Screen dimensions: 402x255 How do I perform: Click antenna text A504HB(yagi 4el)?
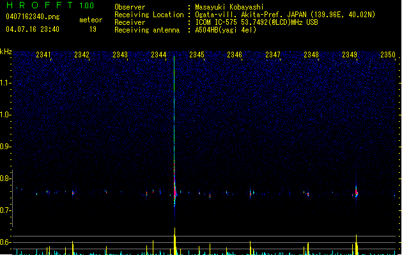tap(226, 30)
